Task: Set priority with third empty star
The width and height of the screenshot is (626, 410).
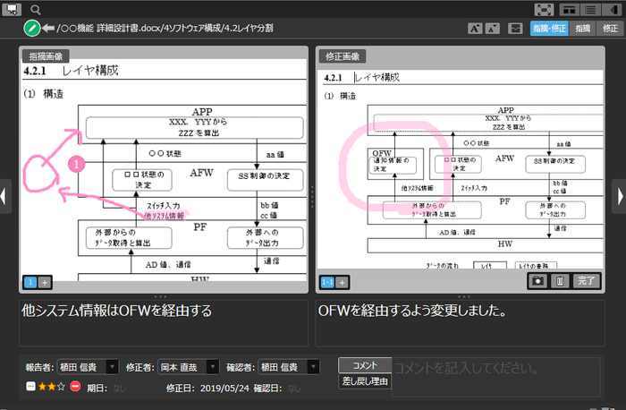Action: pos(61,387)
